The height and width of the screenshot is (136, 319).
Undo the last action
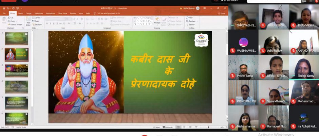(x=8, y=8)
